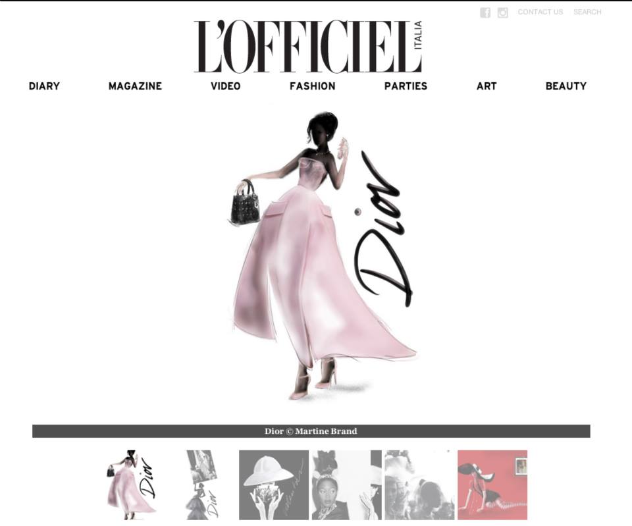Select the woman portrait thumbnail

pyautogui.click(x=347, y=485)
